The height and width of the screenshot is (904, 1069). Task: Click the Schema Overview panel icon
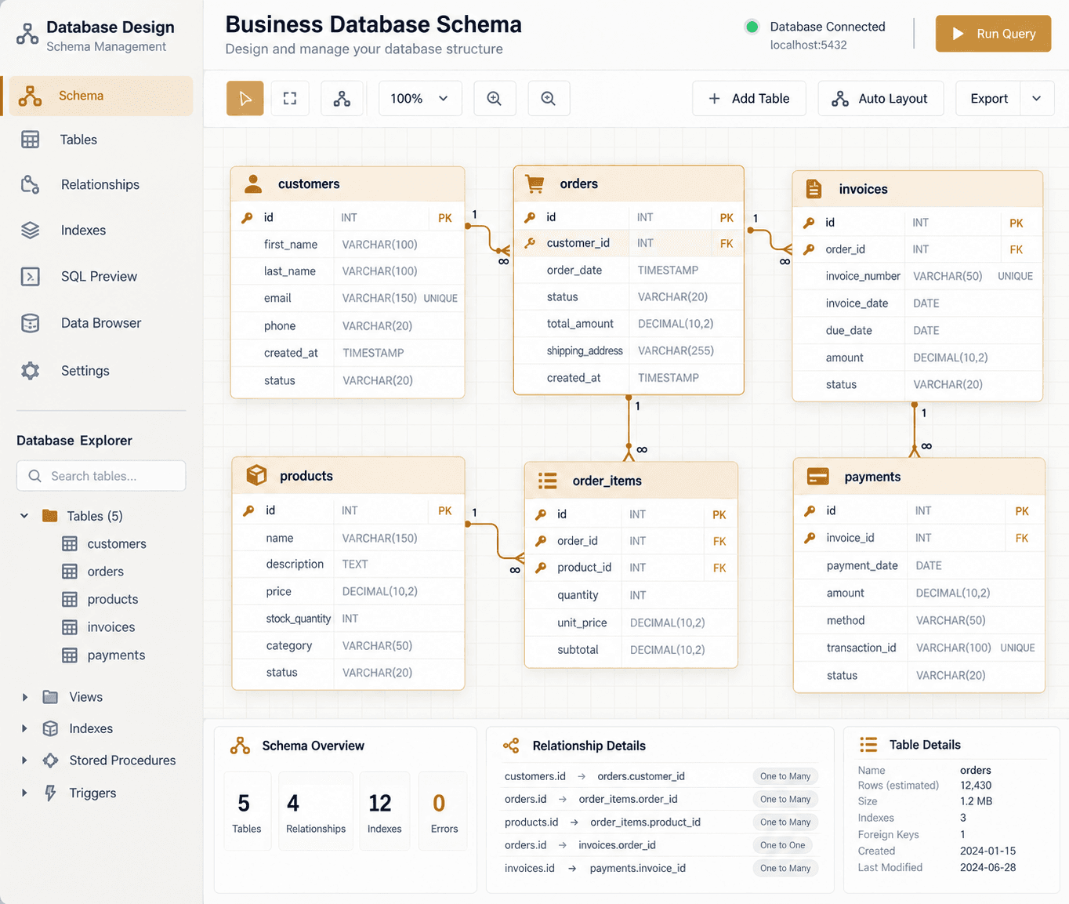pyautogui.click(x=240, y=746)
